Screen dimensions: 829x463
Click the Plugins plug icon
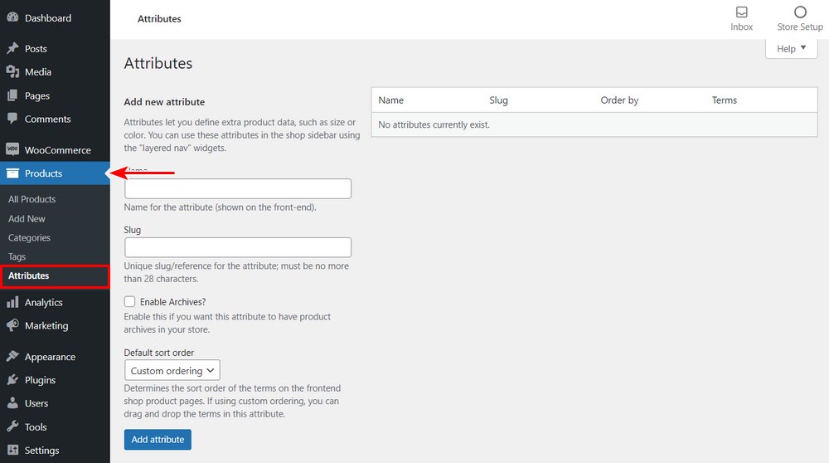click(x=12, y=379)
